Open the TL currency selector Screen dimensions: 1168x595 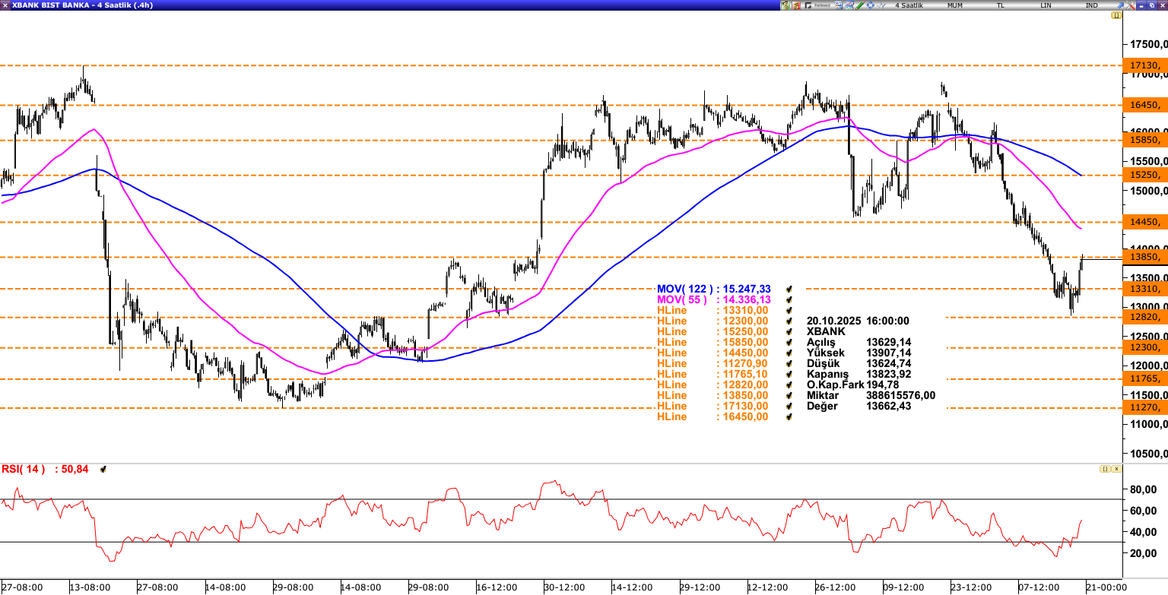tap(1000, 5)
